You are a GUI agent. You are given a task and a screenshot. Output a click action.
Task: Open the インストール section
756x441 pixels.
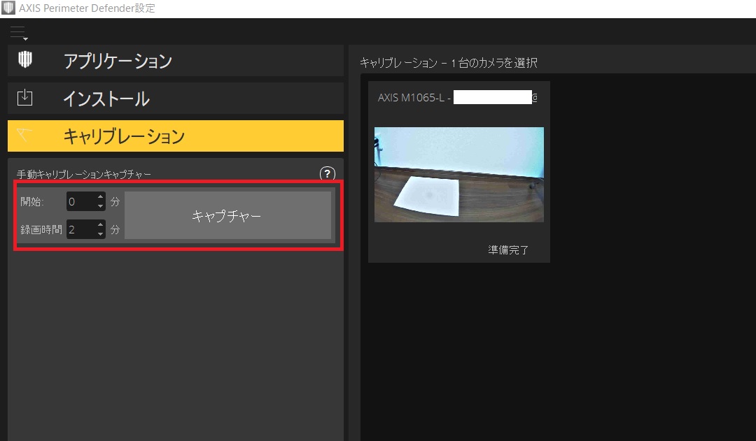[x=175, y=98]
